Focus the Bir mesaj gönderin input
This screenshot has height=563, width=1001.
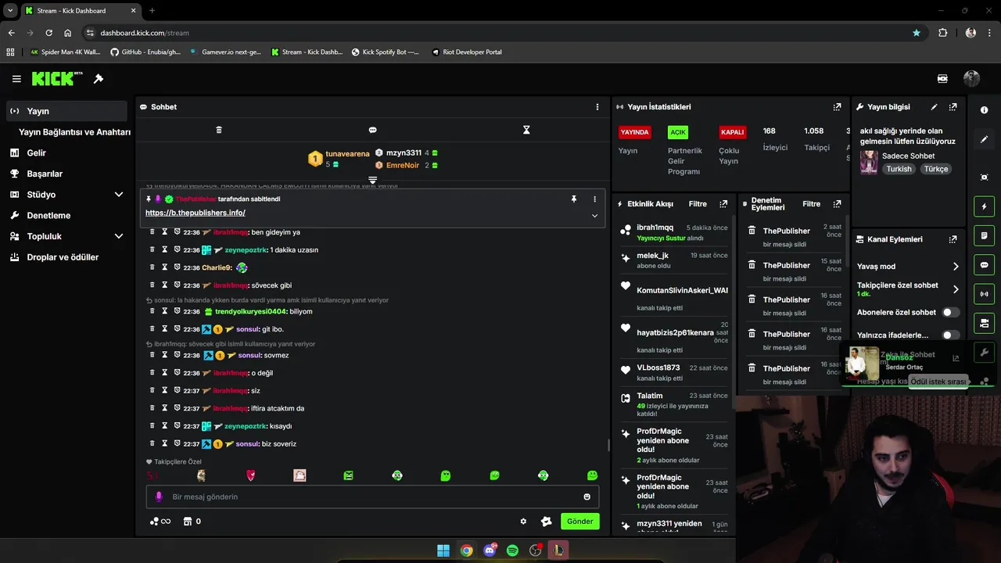372,497
